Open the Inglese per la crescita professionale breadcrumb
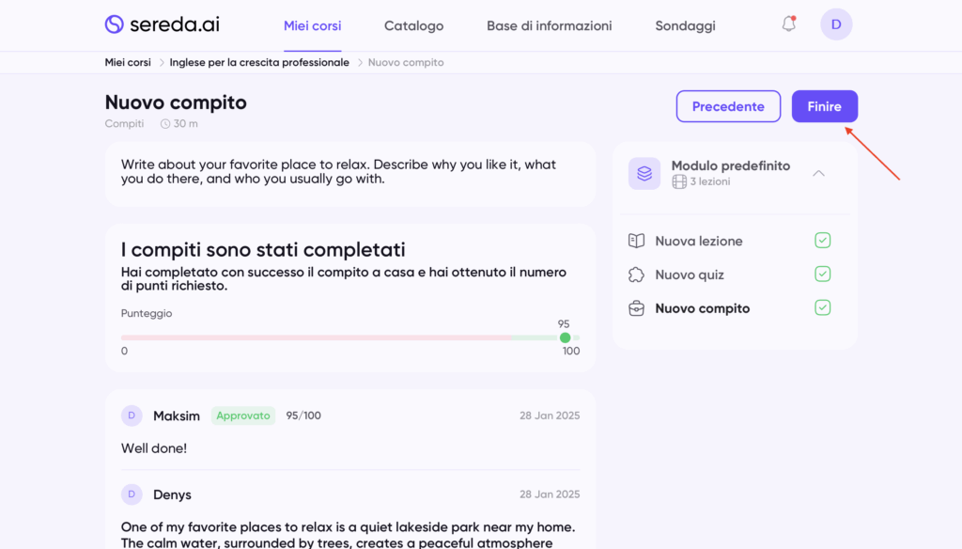 (259, 62)
